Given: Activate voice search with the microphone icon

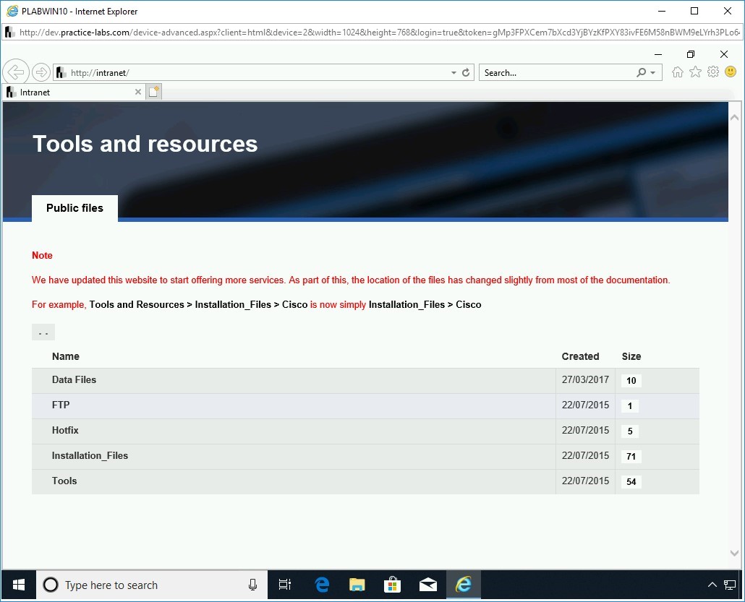Looking at the screenshot, I should click(x=252, y=585).
